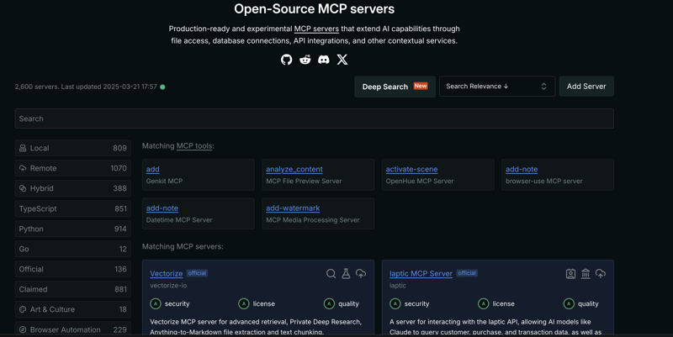Screen dimensions: 673x337
Task: Click the Discord icon
Action: click(x=323, y=60)
